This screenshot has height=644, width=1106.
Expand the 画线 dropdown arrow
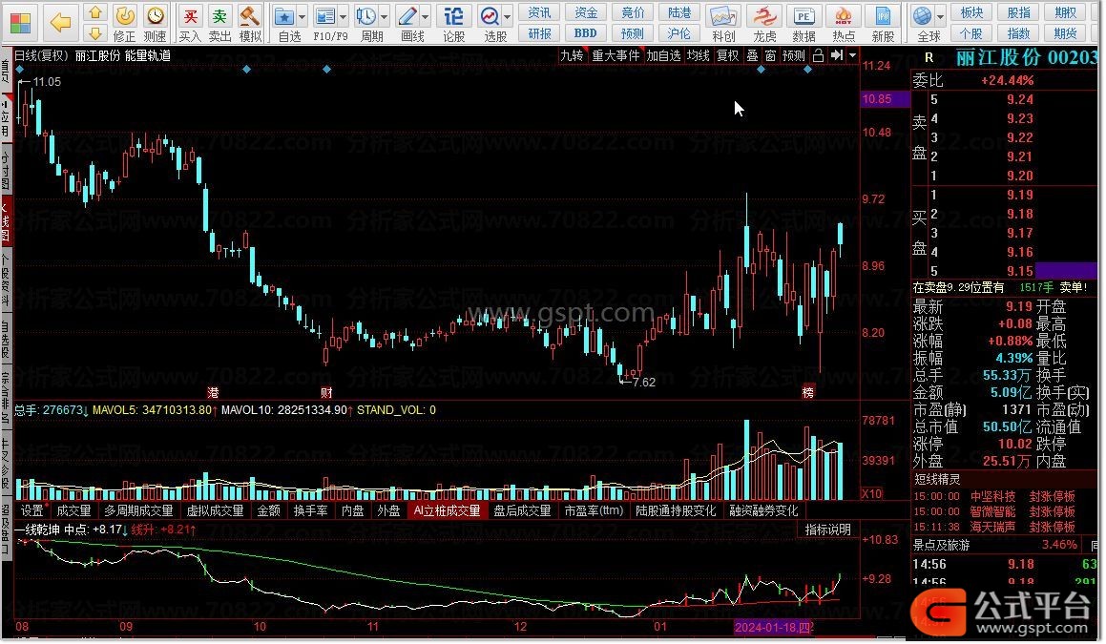point(426,16)
